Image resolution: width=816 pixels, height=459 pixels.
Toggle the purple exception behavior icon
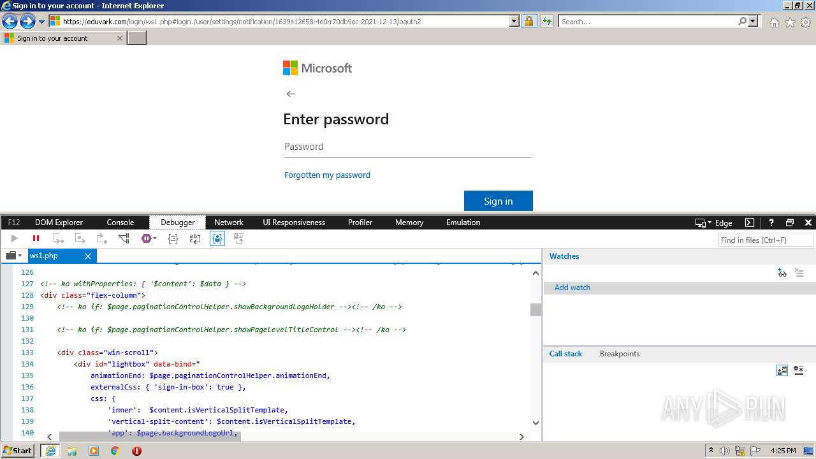(x=146, y=238)
